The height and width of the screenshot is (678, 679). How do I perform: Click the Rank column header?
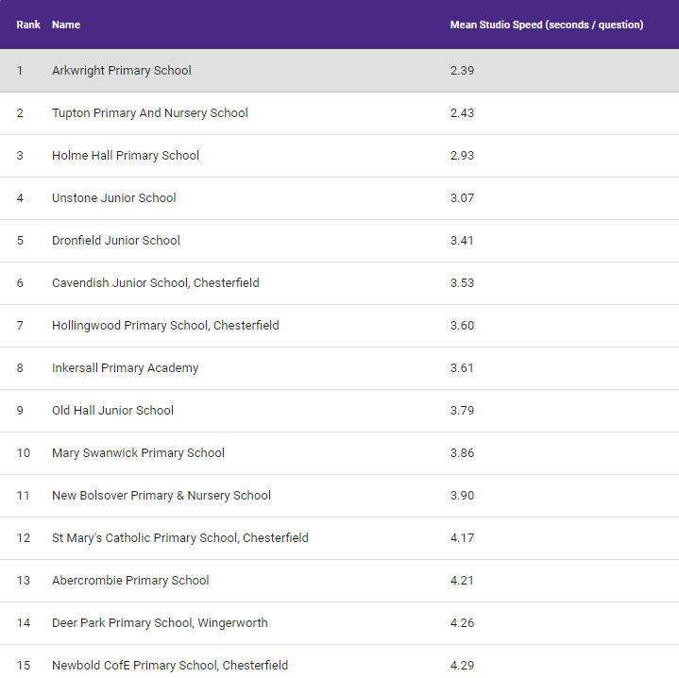(x=28, y=25)
